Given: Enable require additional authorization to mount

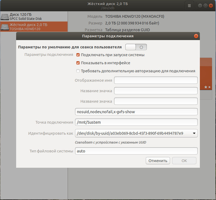Looking at the screenshot, I should tap(78, 71).
